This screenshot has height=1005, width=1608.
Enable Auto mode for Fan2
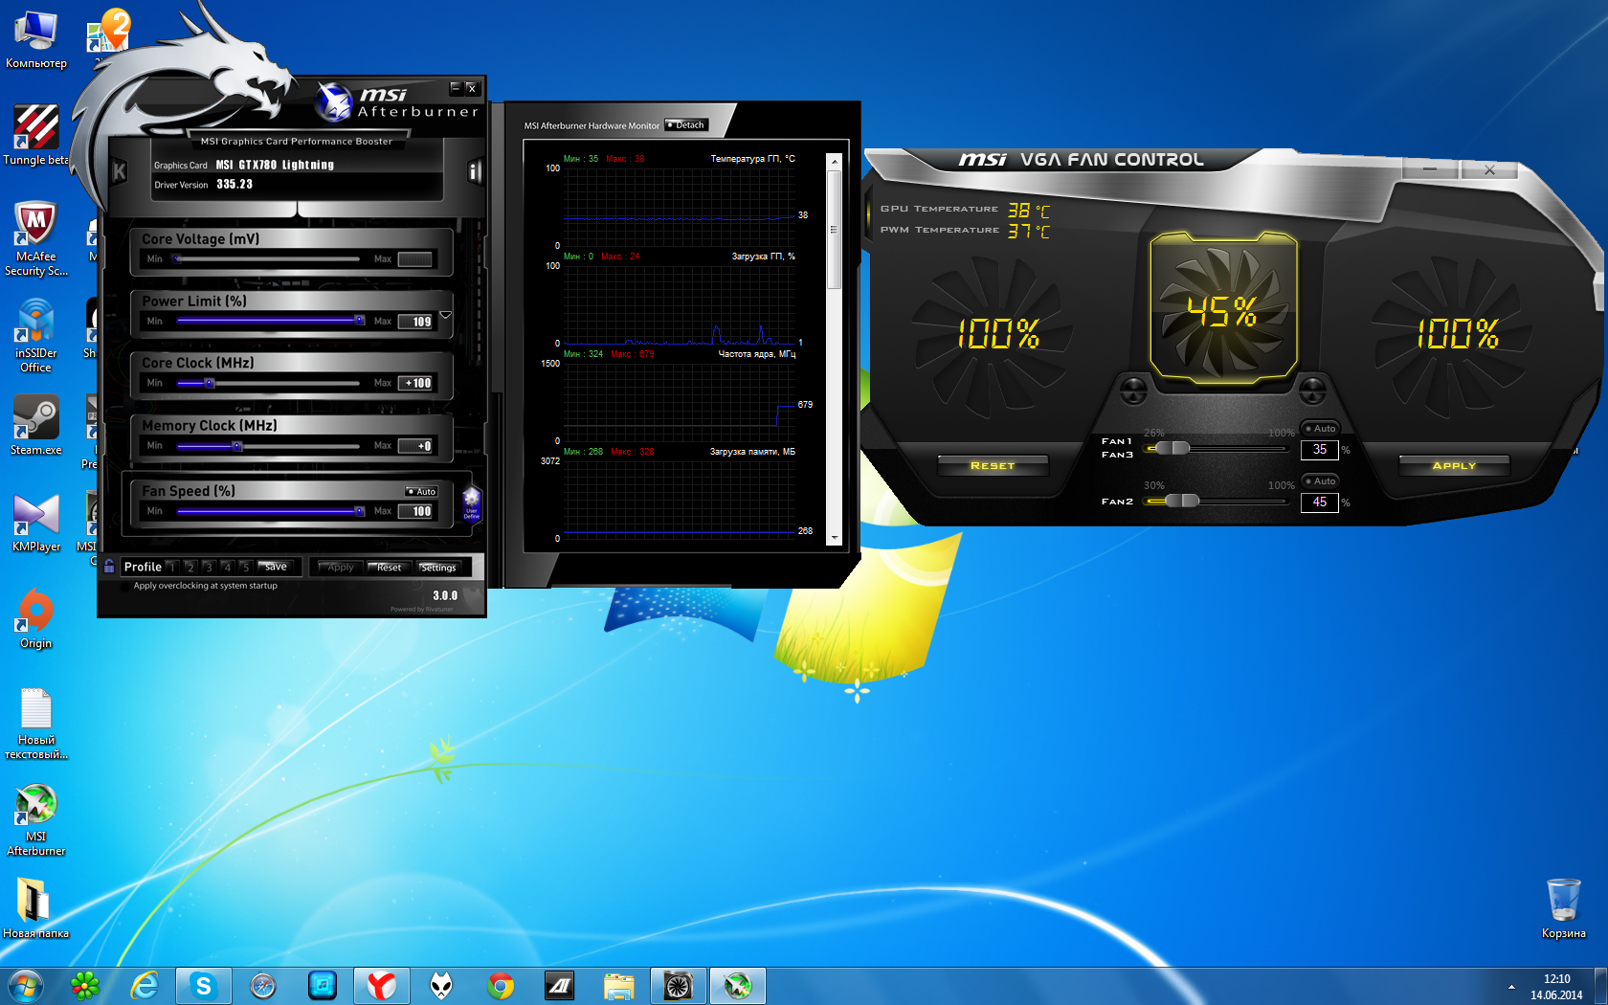point(1321,481)
